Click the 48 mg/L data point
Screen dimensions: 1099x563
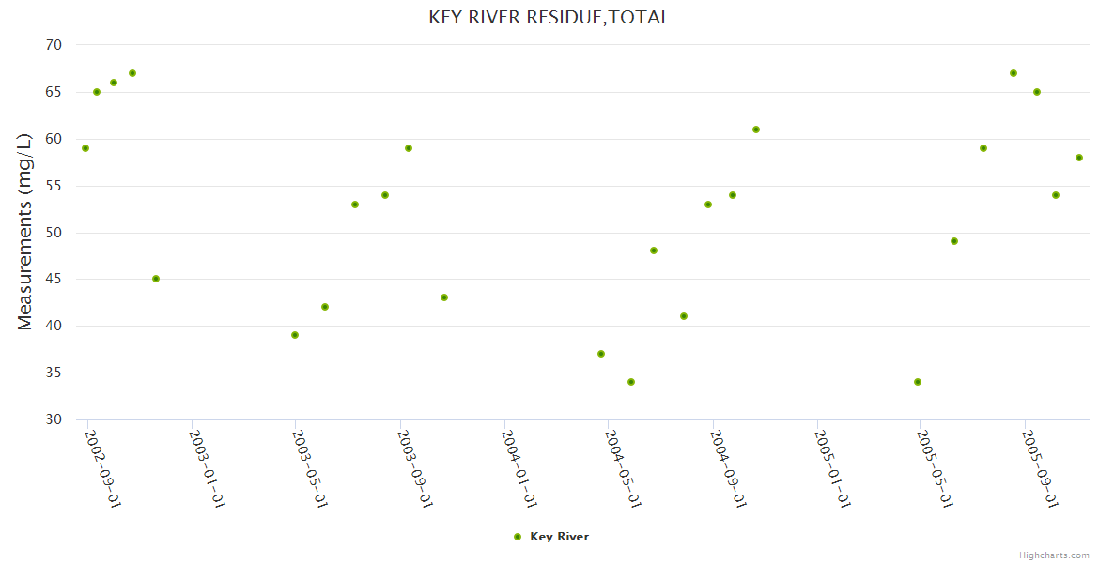(x=654, y=251)
